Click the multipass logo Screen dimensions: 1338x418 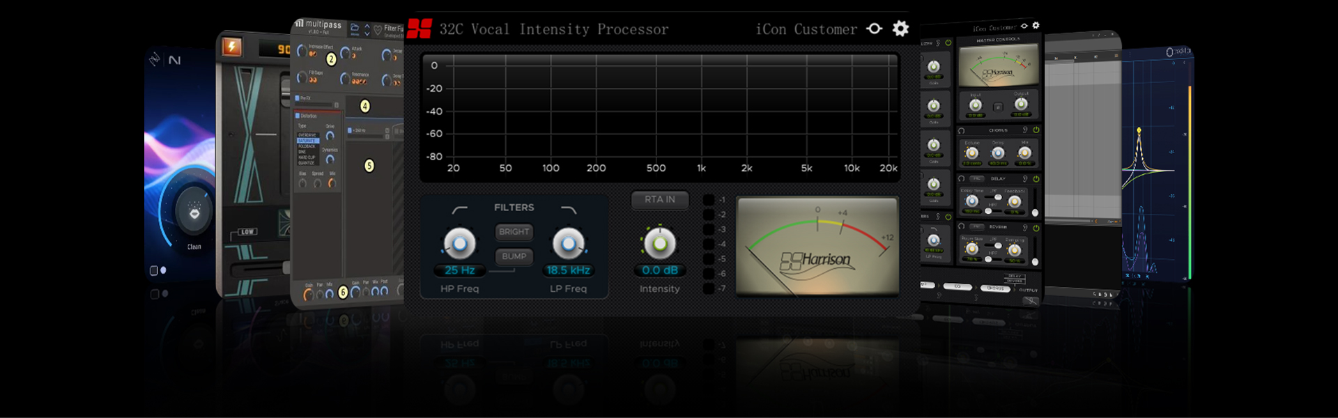tap(318, 25)
